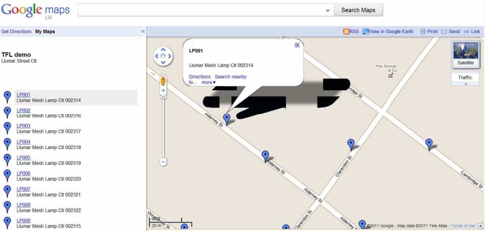This screenshot has width=485, height=231.
Task: Click the blue pin beside LP004
Action: point(7,144)
